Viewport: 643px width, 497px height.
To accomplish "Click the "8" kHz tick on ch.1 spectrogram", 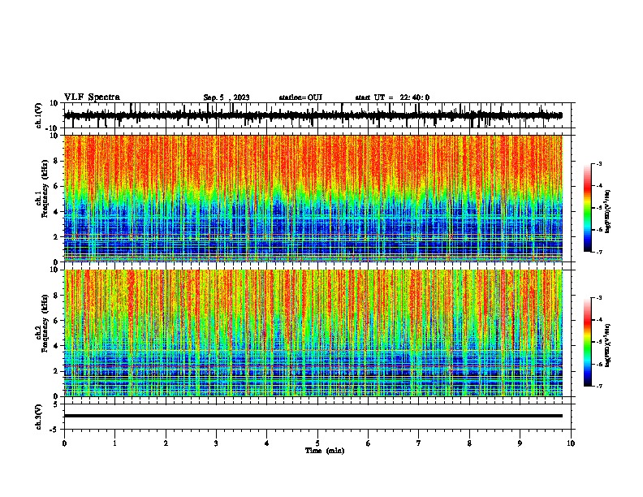I will [x=56, y=161].
